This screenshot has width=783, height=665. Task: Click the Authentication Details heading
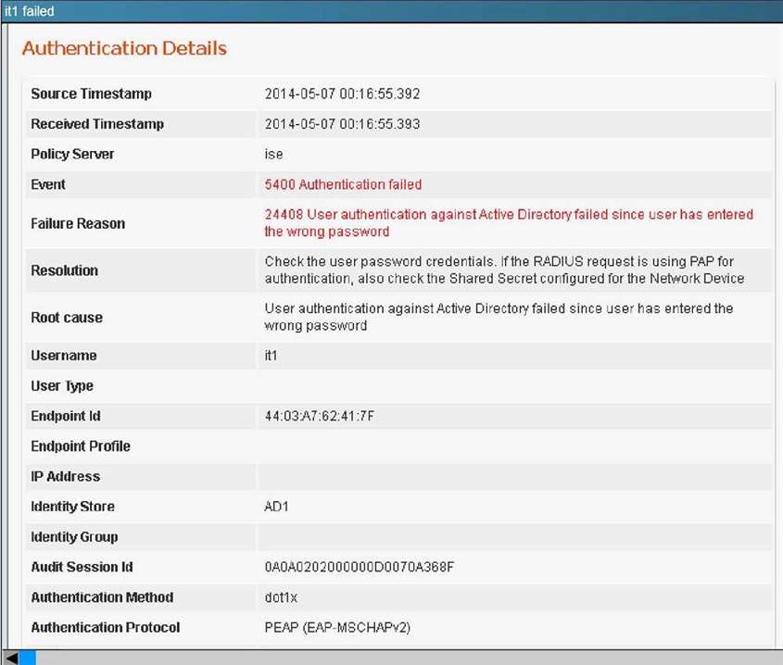point(124,48)
